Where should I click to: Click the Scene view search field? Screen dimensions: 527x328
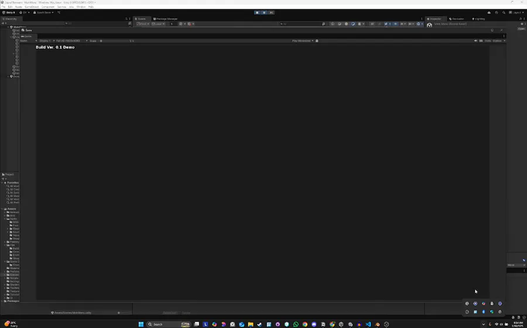302,24
